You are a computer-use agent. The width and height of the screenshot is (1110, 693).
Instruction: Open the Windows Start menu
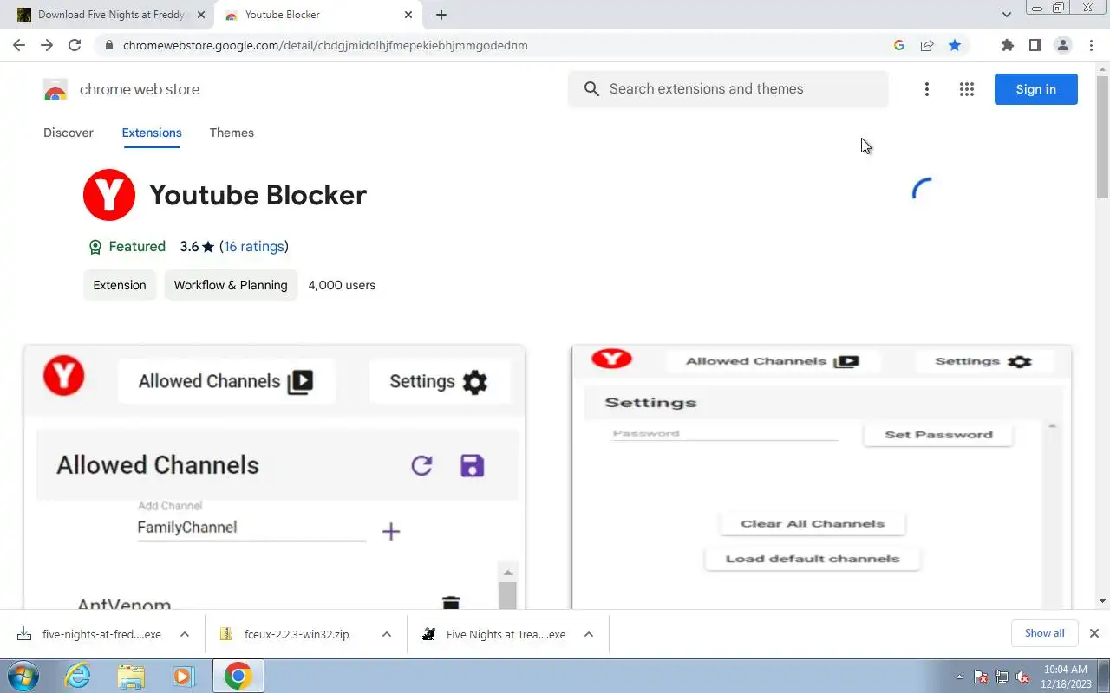(x=23, y=676)
